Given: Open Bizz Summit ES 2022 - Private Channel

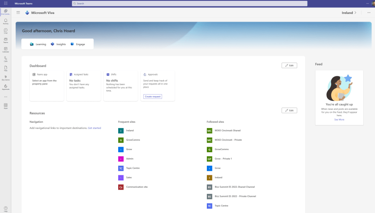Looking at the screenshot, I should point(236,196).
